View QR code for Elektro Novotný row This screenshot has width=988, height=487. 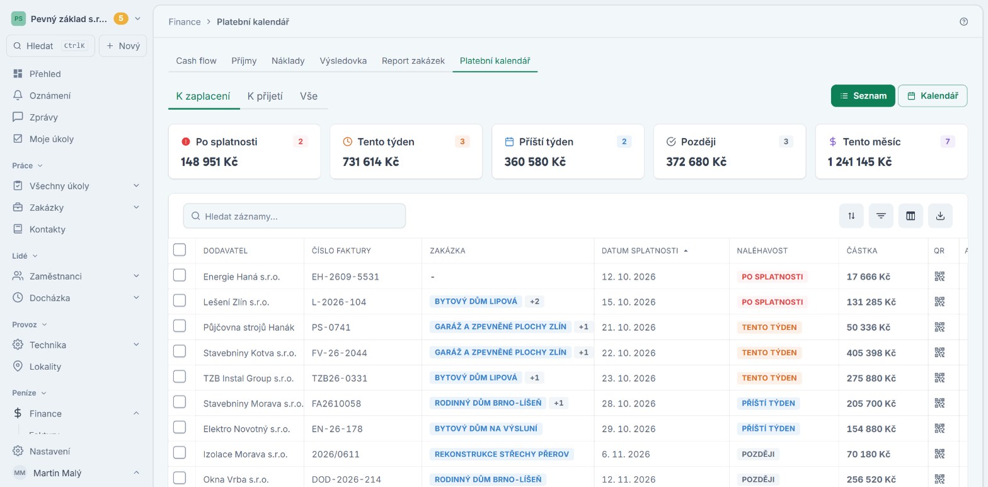tap(939, 428)
